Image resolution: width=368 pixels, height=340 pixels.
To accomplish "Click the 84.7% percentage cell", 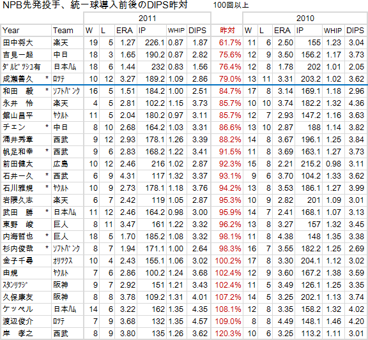I will coord(227,91).
